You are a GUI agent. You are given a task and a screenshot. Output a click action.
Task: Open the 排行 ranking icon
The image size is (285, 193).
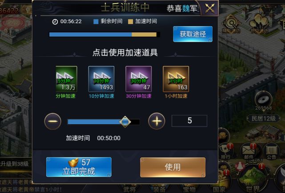[226, 152]
